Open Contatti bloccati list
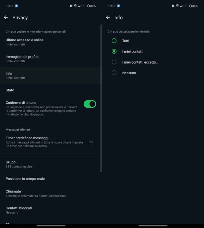This screenshot has height=228, width=204. click(x=50, y=210)
